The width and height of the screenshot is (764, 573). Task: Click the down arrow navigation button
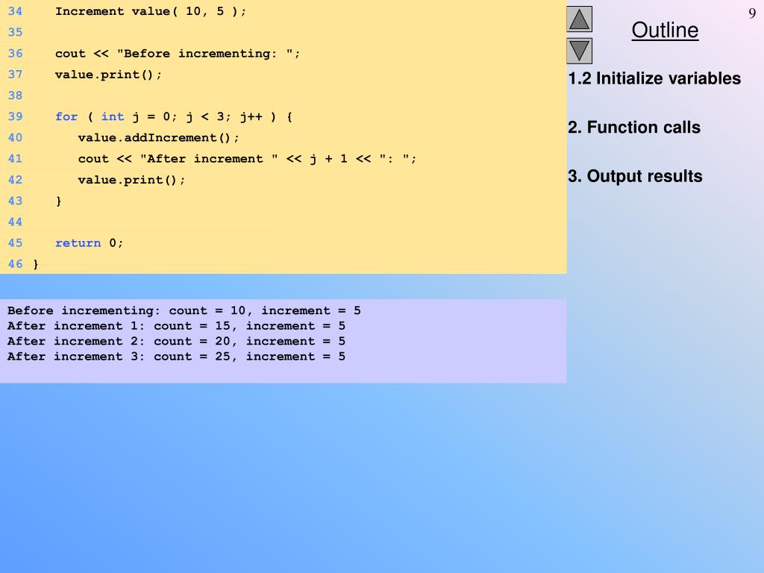tap(579, 51)
